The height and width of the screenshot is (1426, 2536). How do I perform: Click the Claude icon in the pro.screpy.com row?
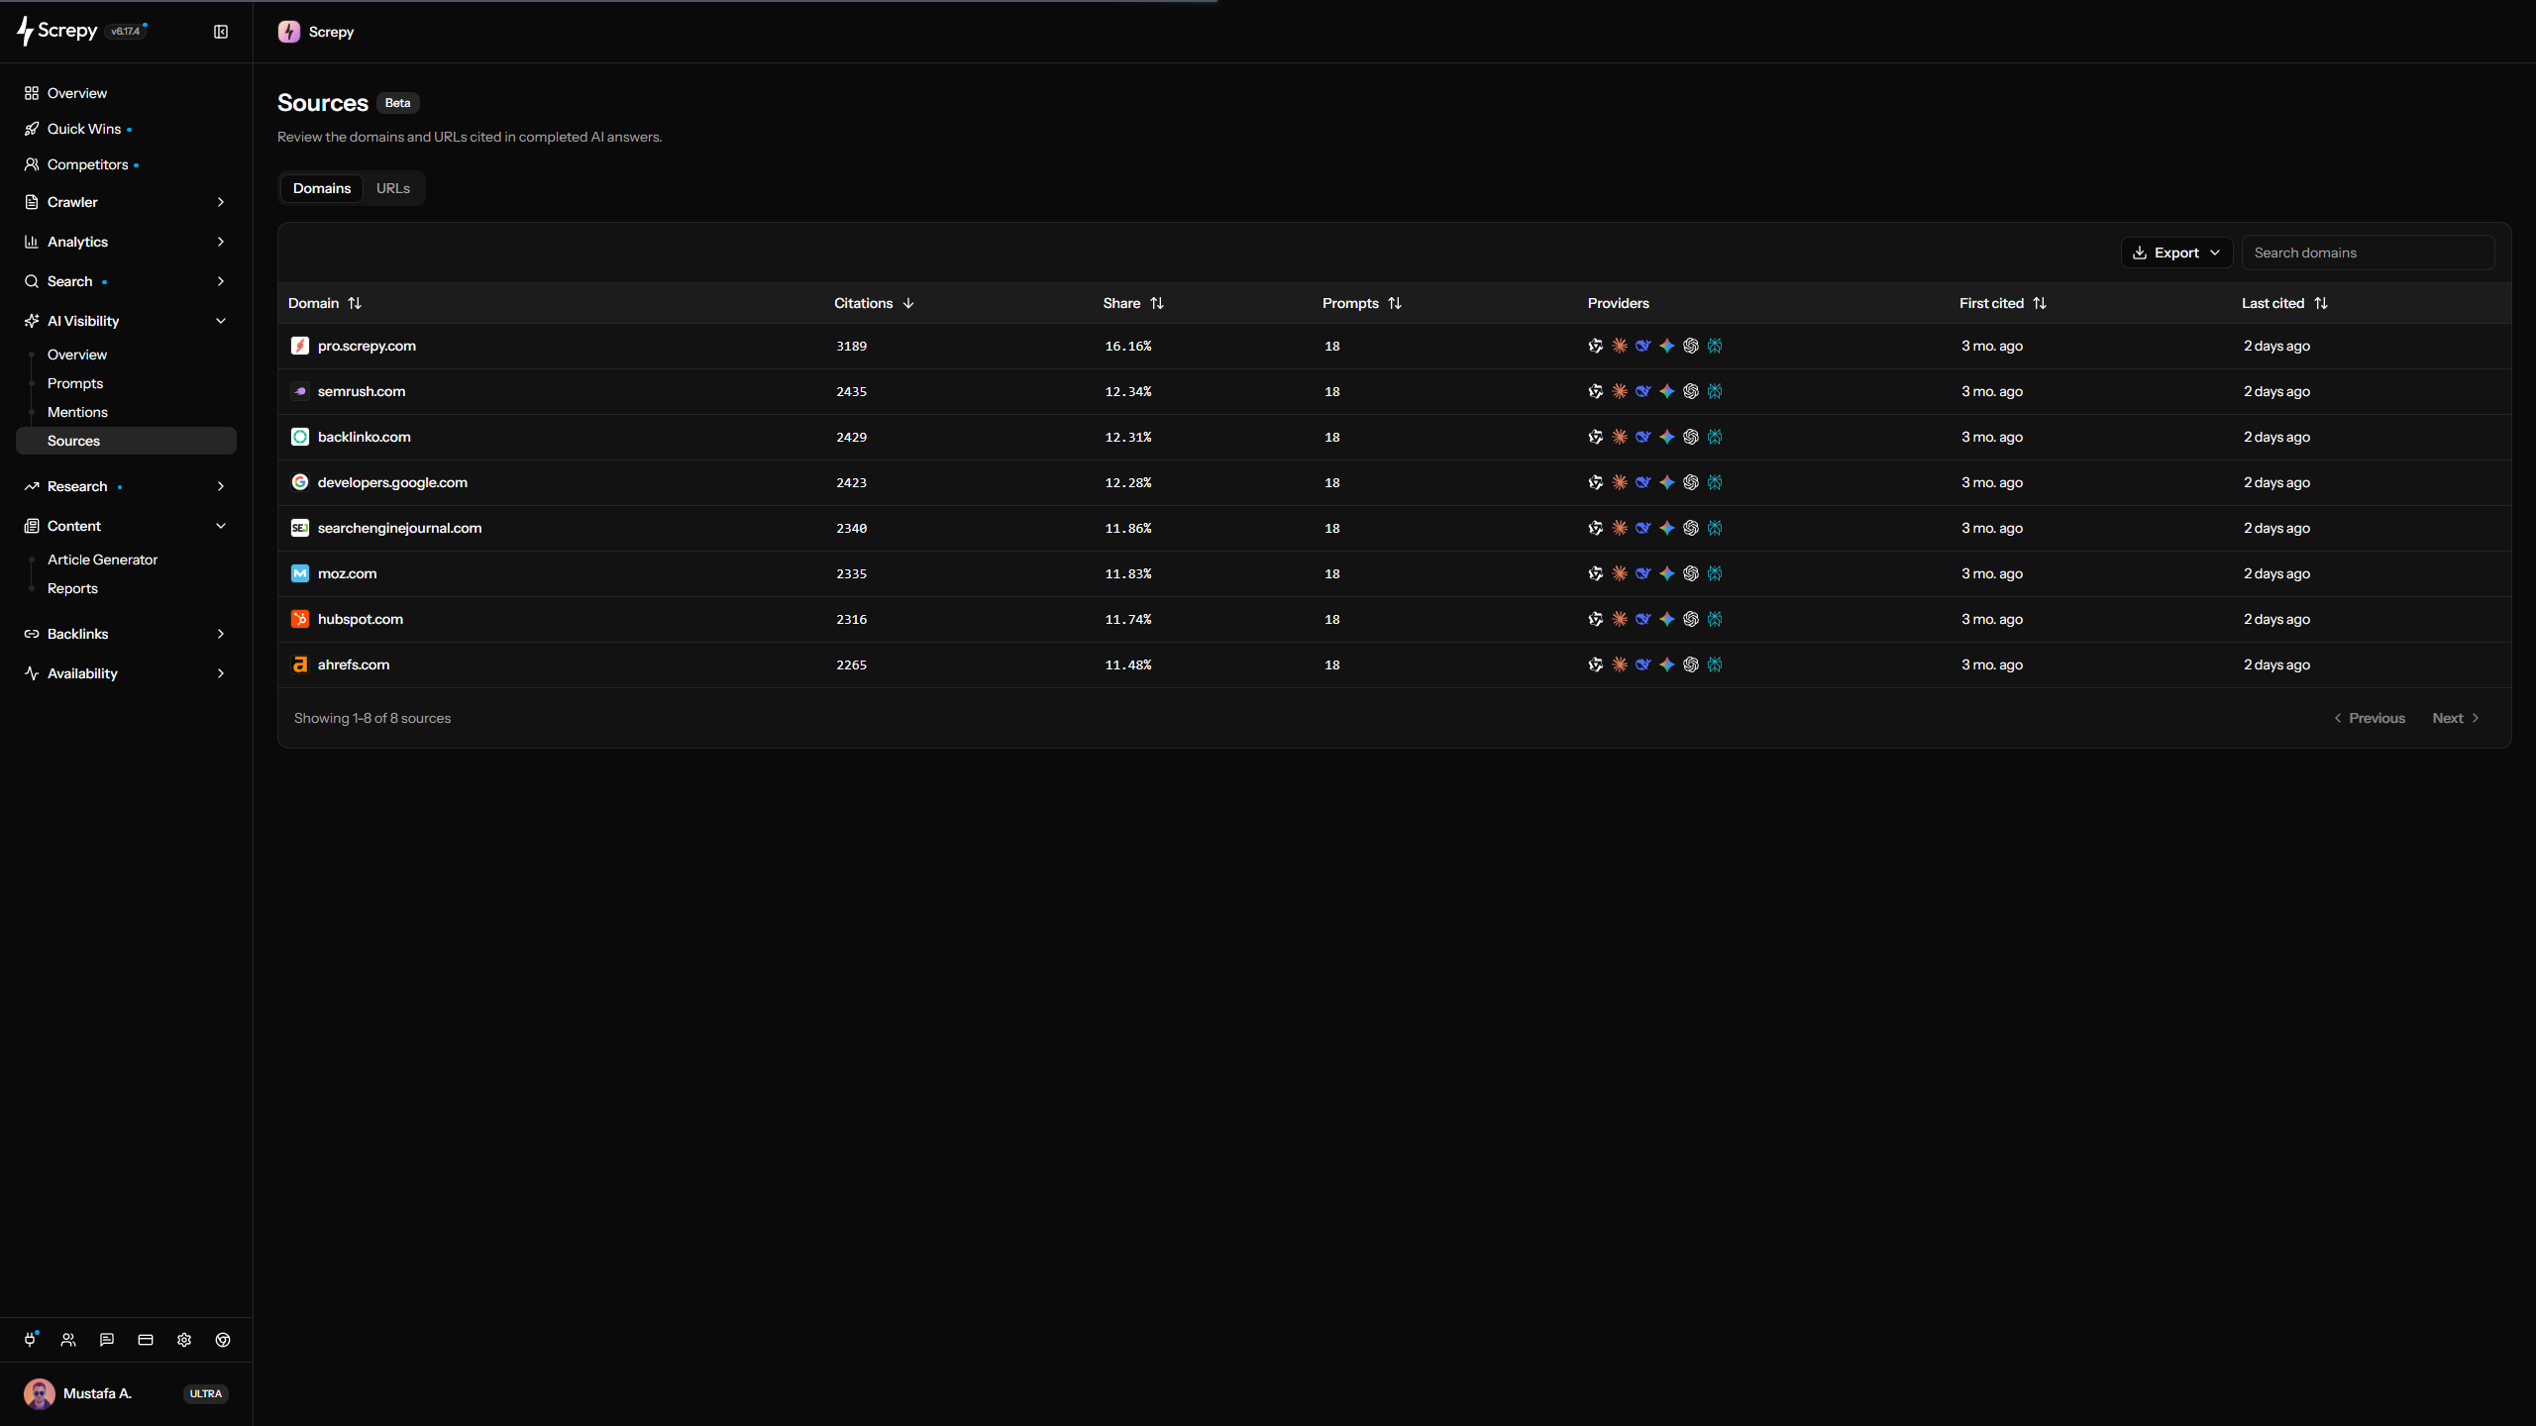click(1620, 346)
